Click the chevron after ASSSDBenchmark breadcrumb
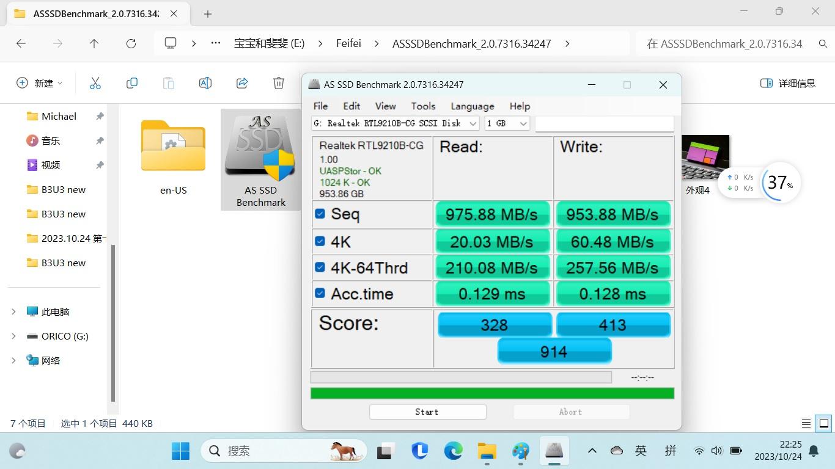Image resolution: width=835 pixels, height=469 pixels. [567, 43]
